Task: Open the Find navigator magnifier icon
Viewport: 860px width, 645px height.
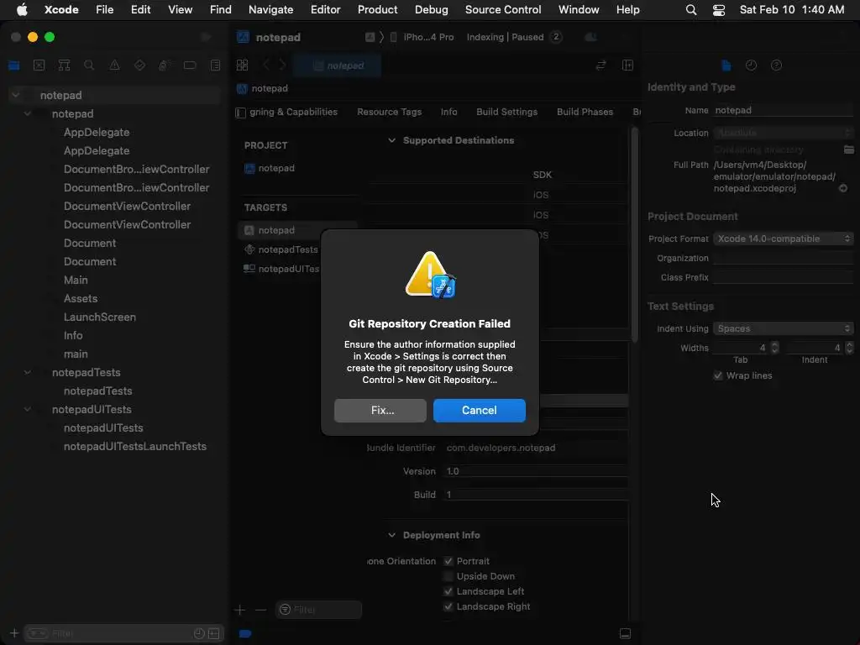Action: [x=89, y=66]
